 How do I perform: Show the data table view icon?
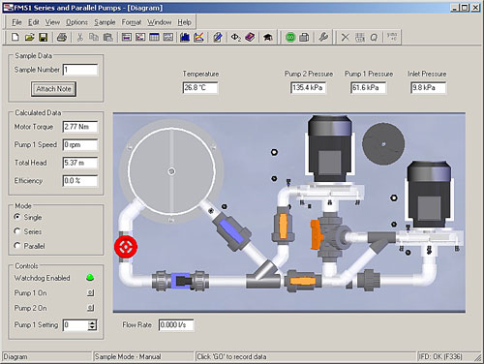(154, 37)
